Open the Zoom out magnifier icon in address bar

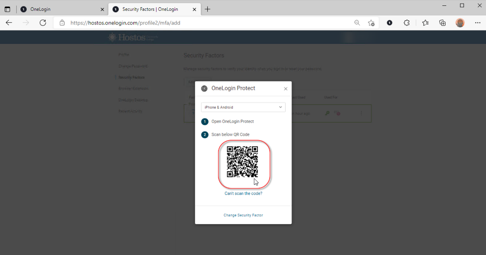(357, 23)
